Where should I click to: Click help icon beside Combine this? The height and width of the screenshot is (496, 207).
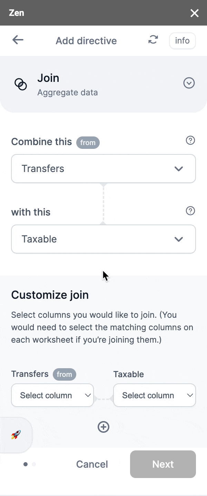[x=190, y=140]
